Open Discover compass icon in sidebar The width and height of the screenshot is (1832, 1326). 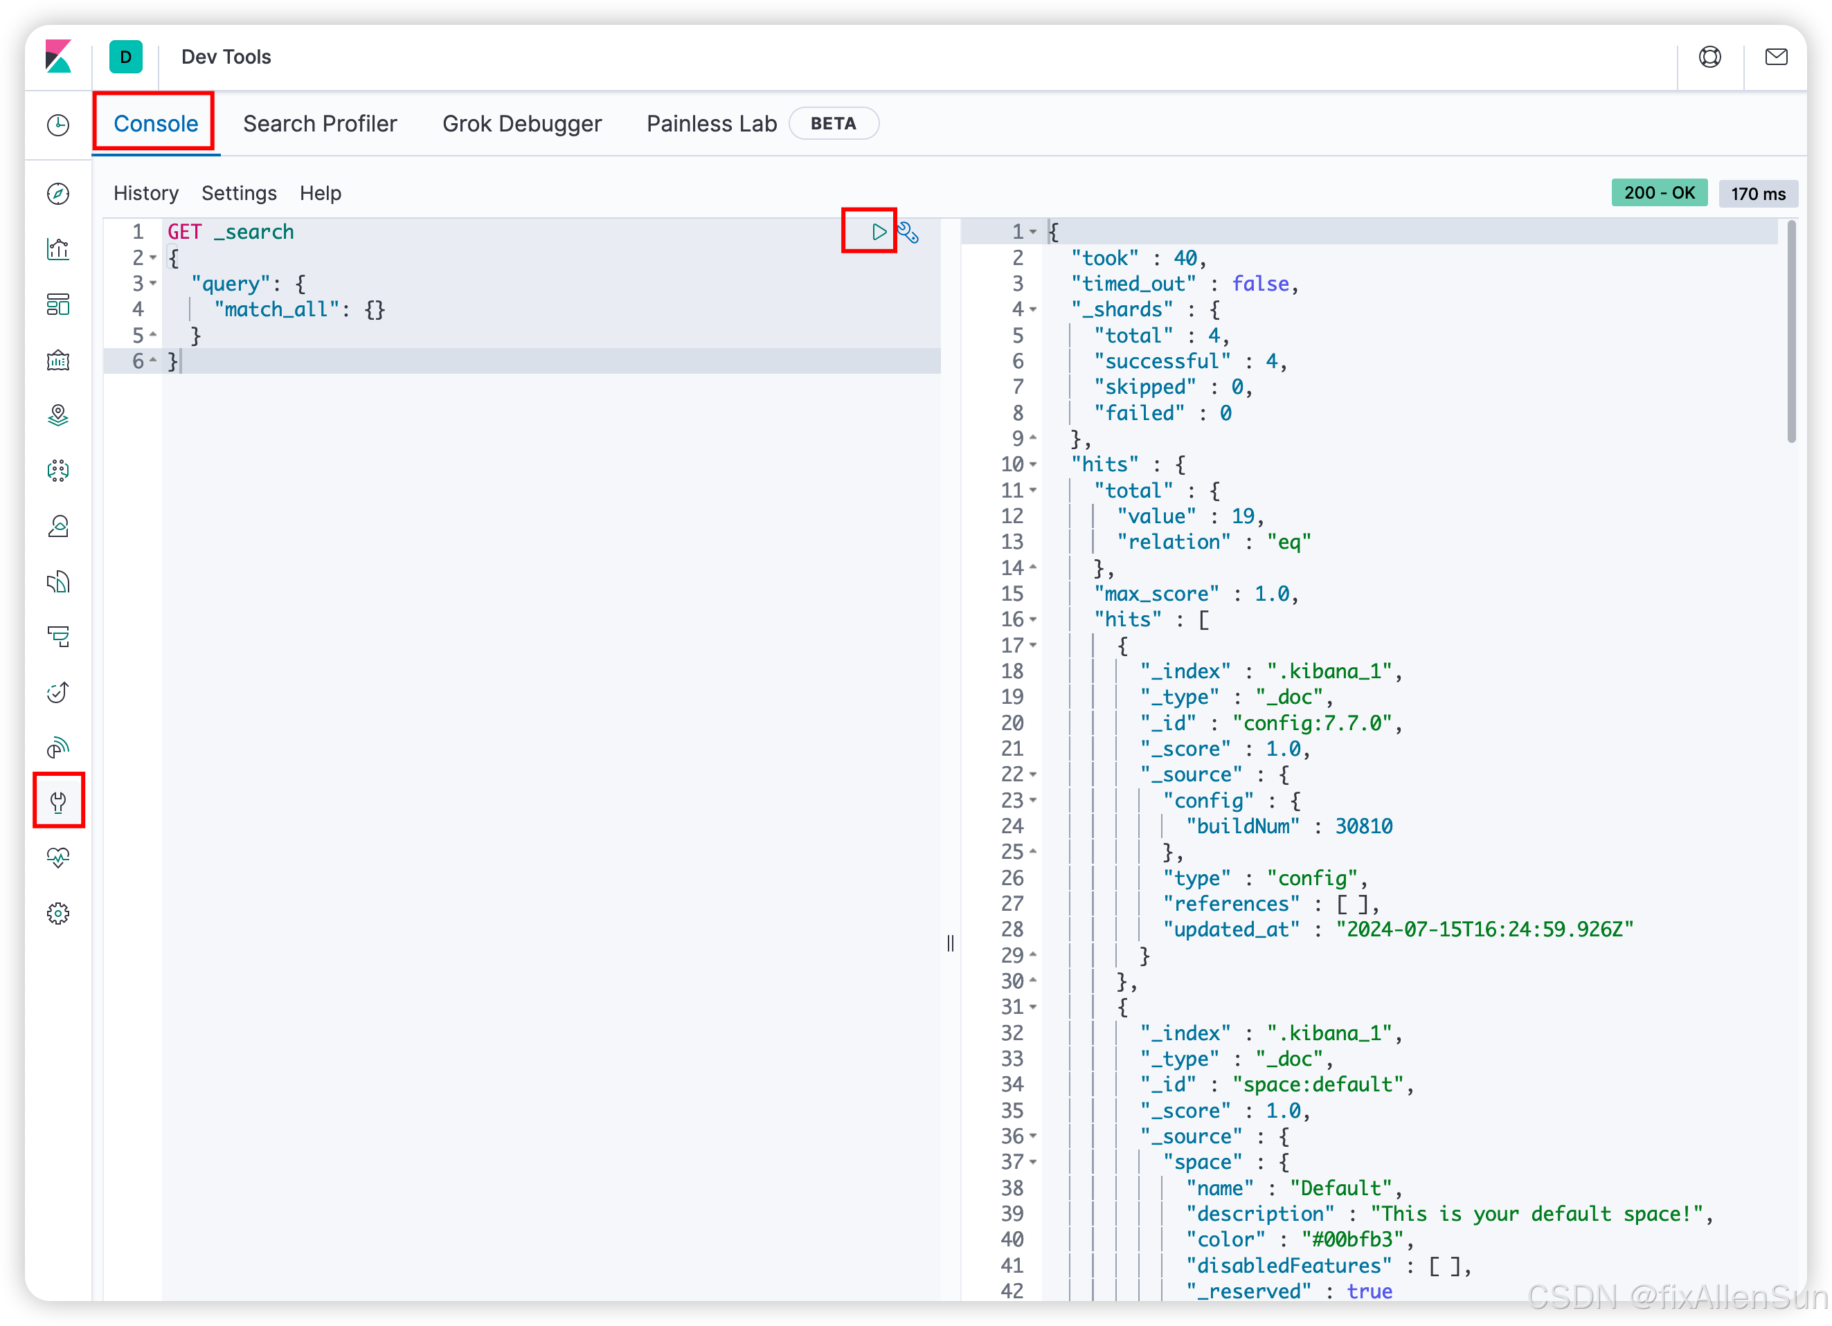click(58, 194)
